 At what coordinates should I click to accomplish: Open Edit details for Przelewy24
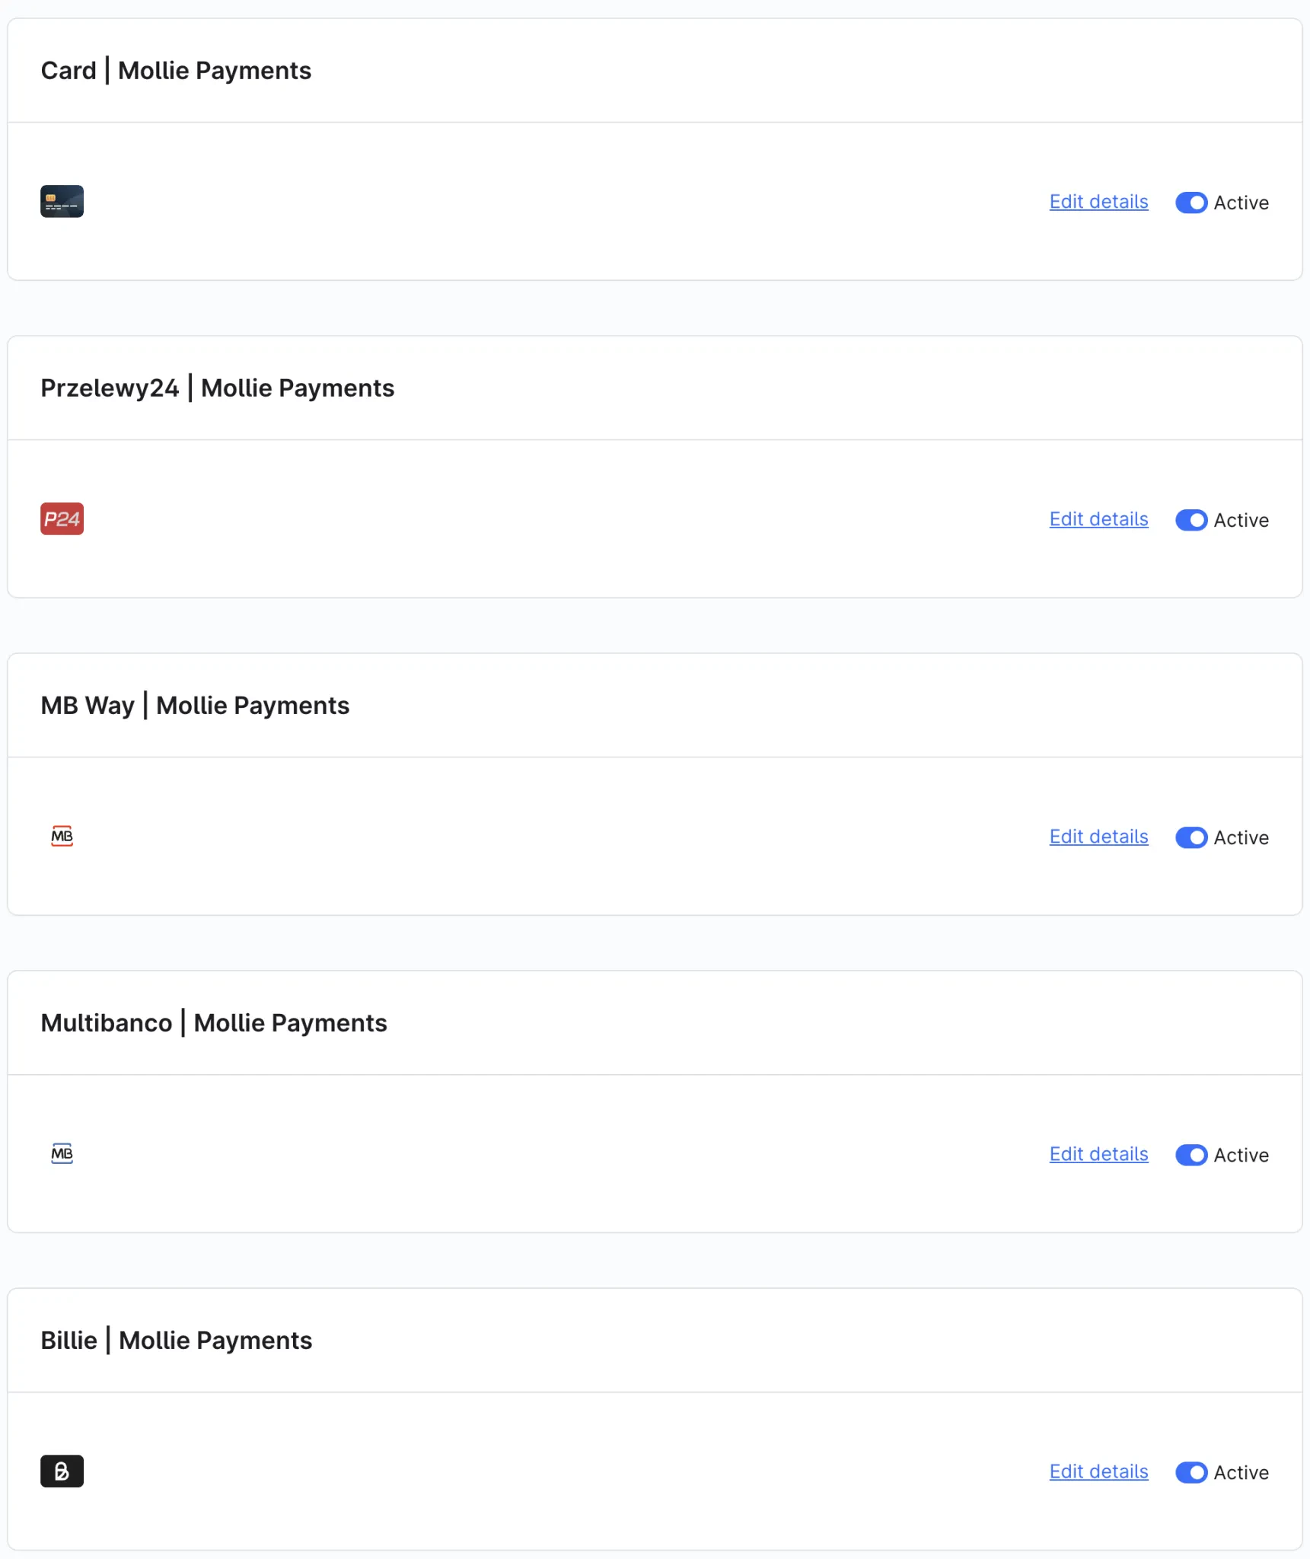[x=1098, y=519]
